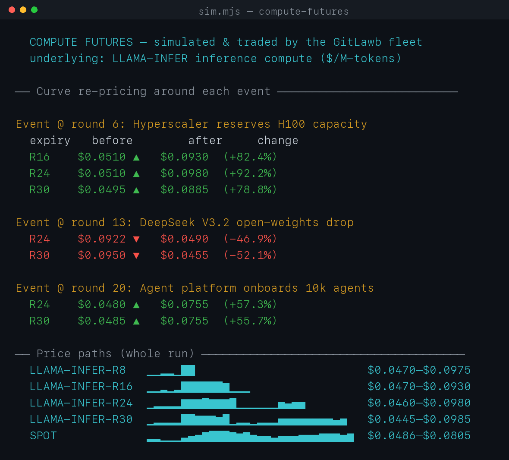The image size is (509, 460).
Task: Click the down arrow beside $0.0950
Action: point(136,256)
